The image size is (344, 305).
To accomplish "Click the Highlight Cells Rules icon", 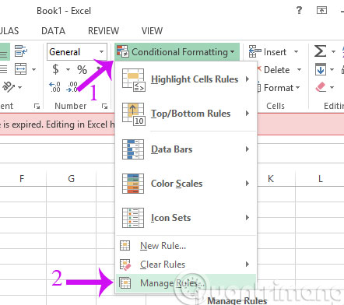I will pyautogui.click(x=133, y=80).
